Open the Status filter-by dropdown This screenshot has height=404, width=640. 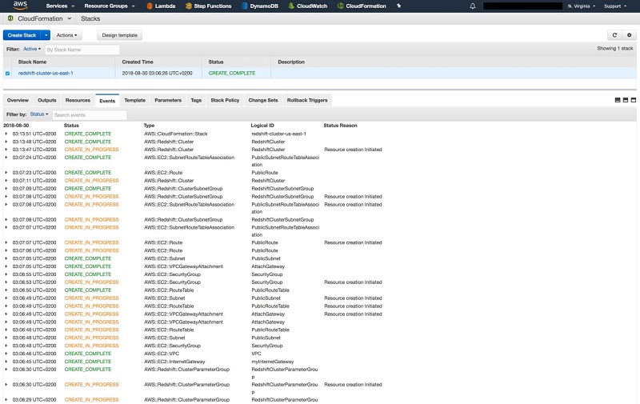coord(39,114)
